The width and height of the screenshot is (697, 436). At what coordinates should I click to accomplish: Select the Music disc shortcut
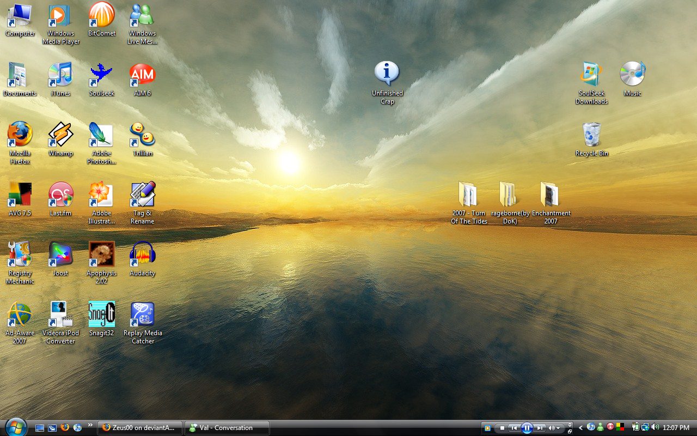pos(632,80)
